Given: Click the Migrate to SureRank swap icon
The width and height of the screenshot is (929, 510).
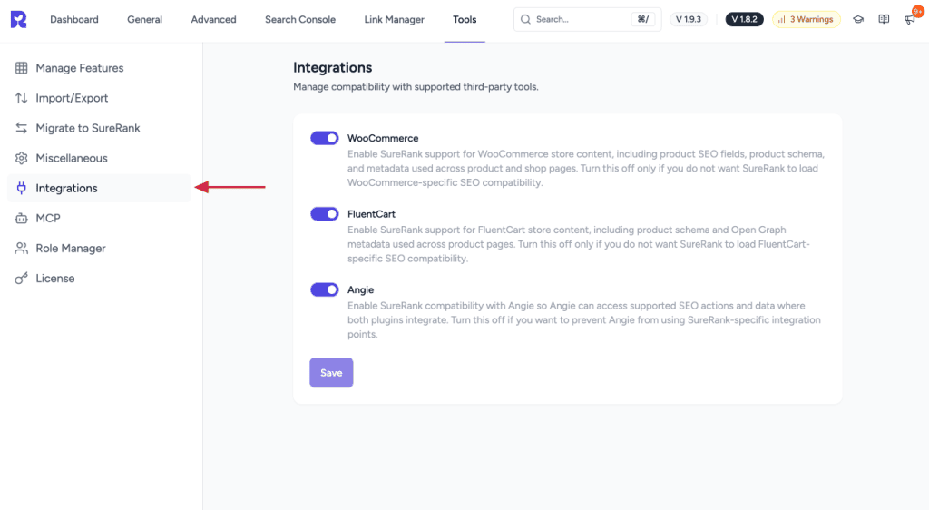Looking at the screenshot, I should (x=22, y=128).
